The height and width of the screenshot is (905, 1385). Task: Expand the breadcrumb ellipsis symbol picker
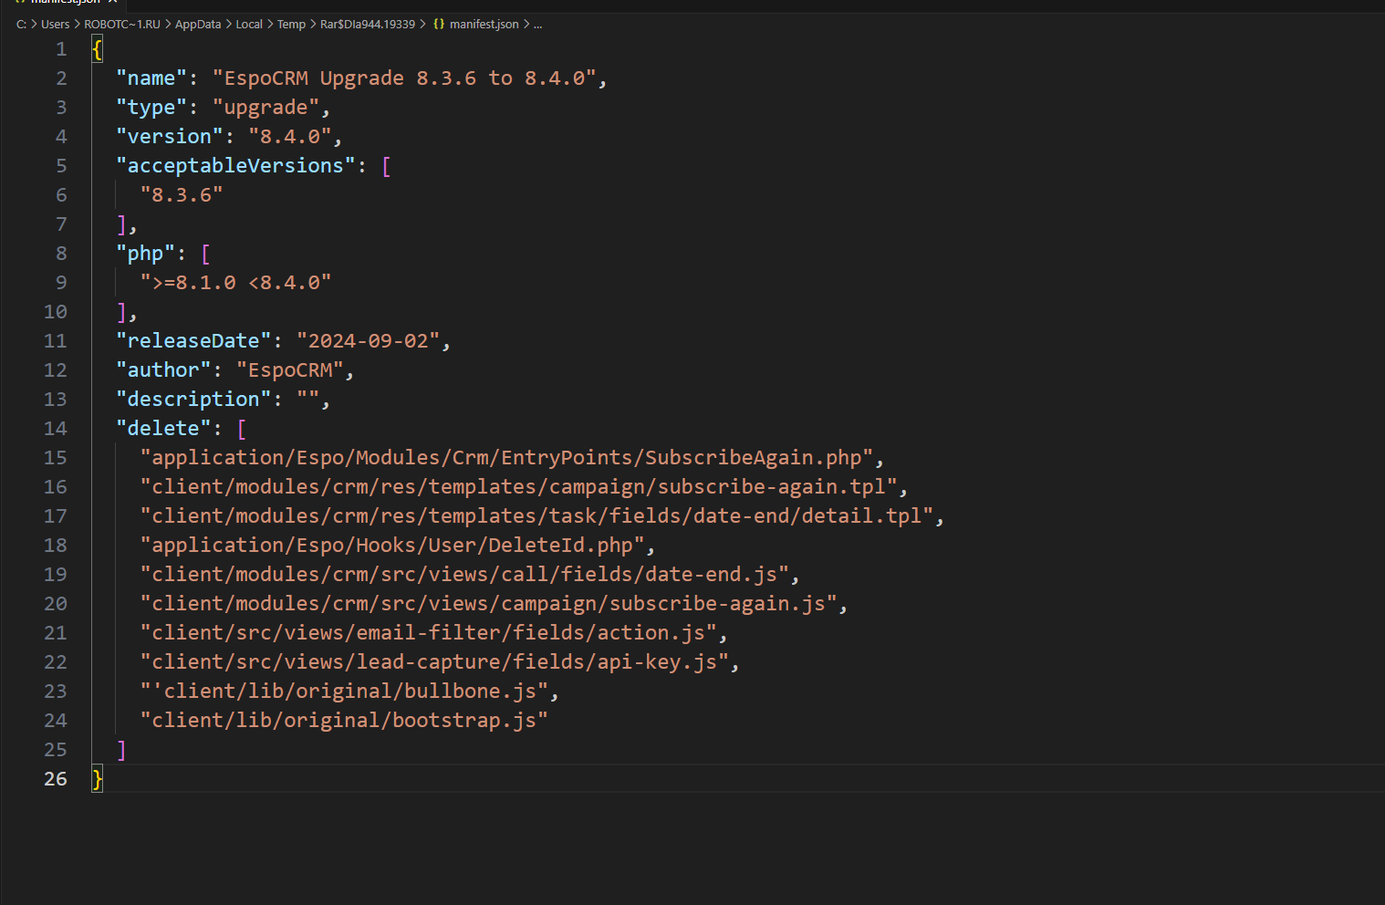pos(537,25)
